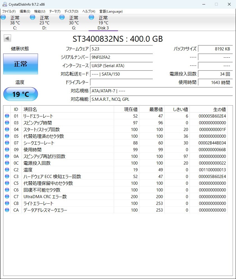Open the テーマ(T) menu

pyautogui.click(x=55, y=11)
